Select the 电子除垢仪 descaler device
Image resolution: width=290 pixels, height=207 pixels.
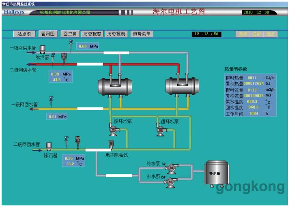111,145
